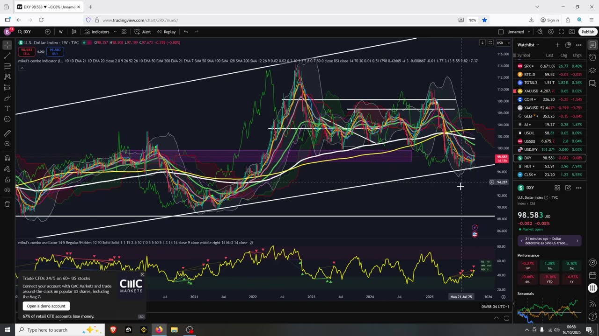
Task: Open the browser's new tab plus button
Action: (90, 7)
